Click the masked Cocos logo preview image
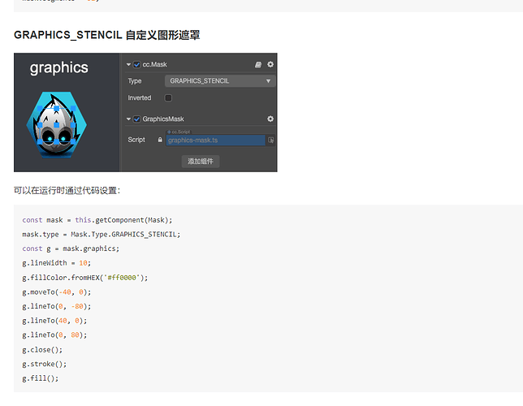523x406 pixels. coord(56,124)
